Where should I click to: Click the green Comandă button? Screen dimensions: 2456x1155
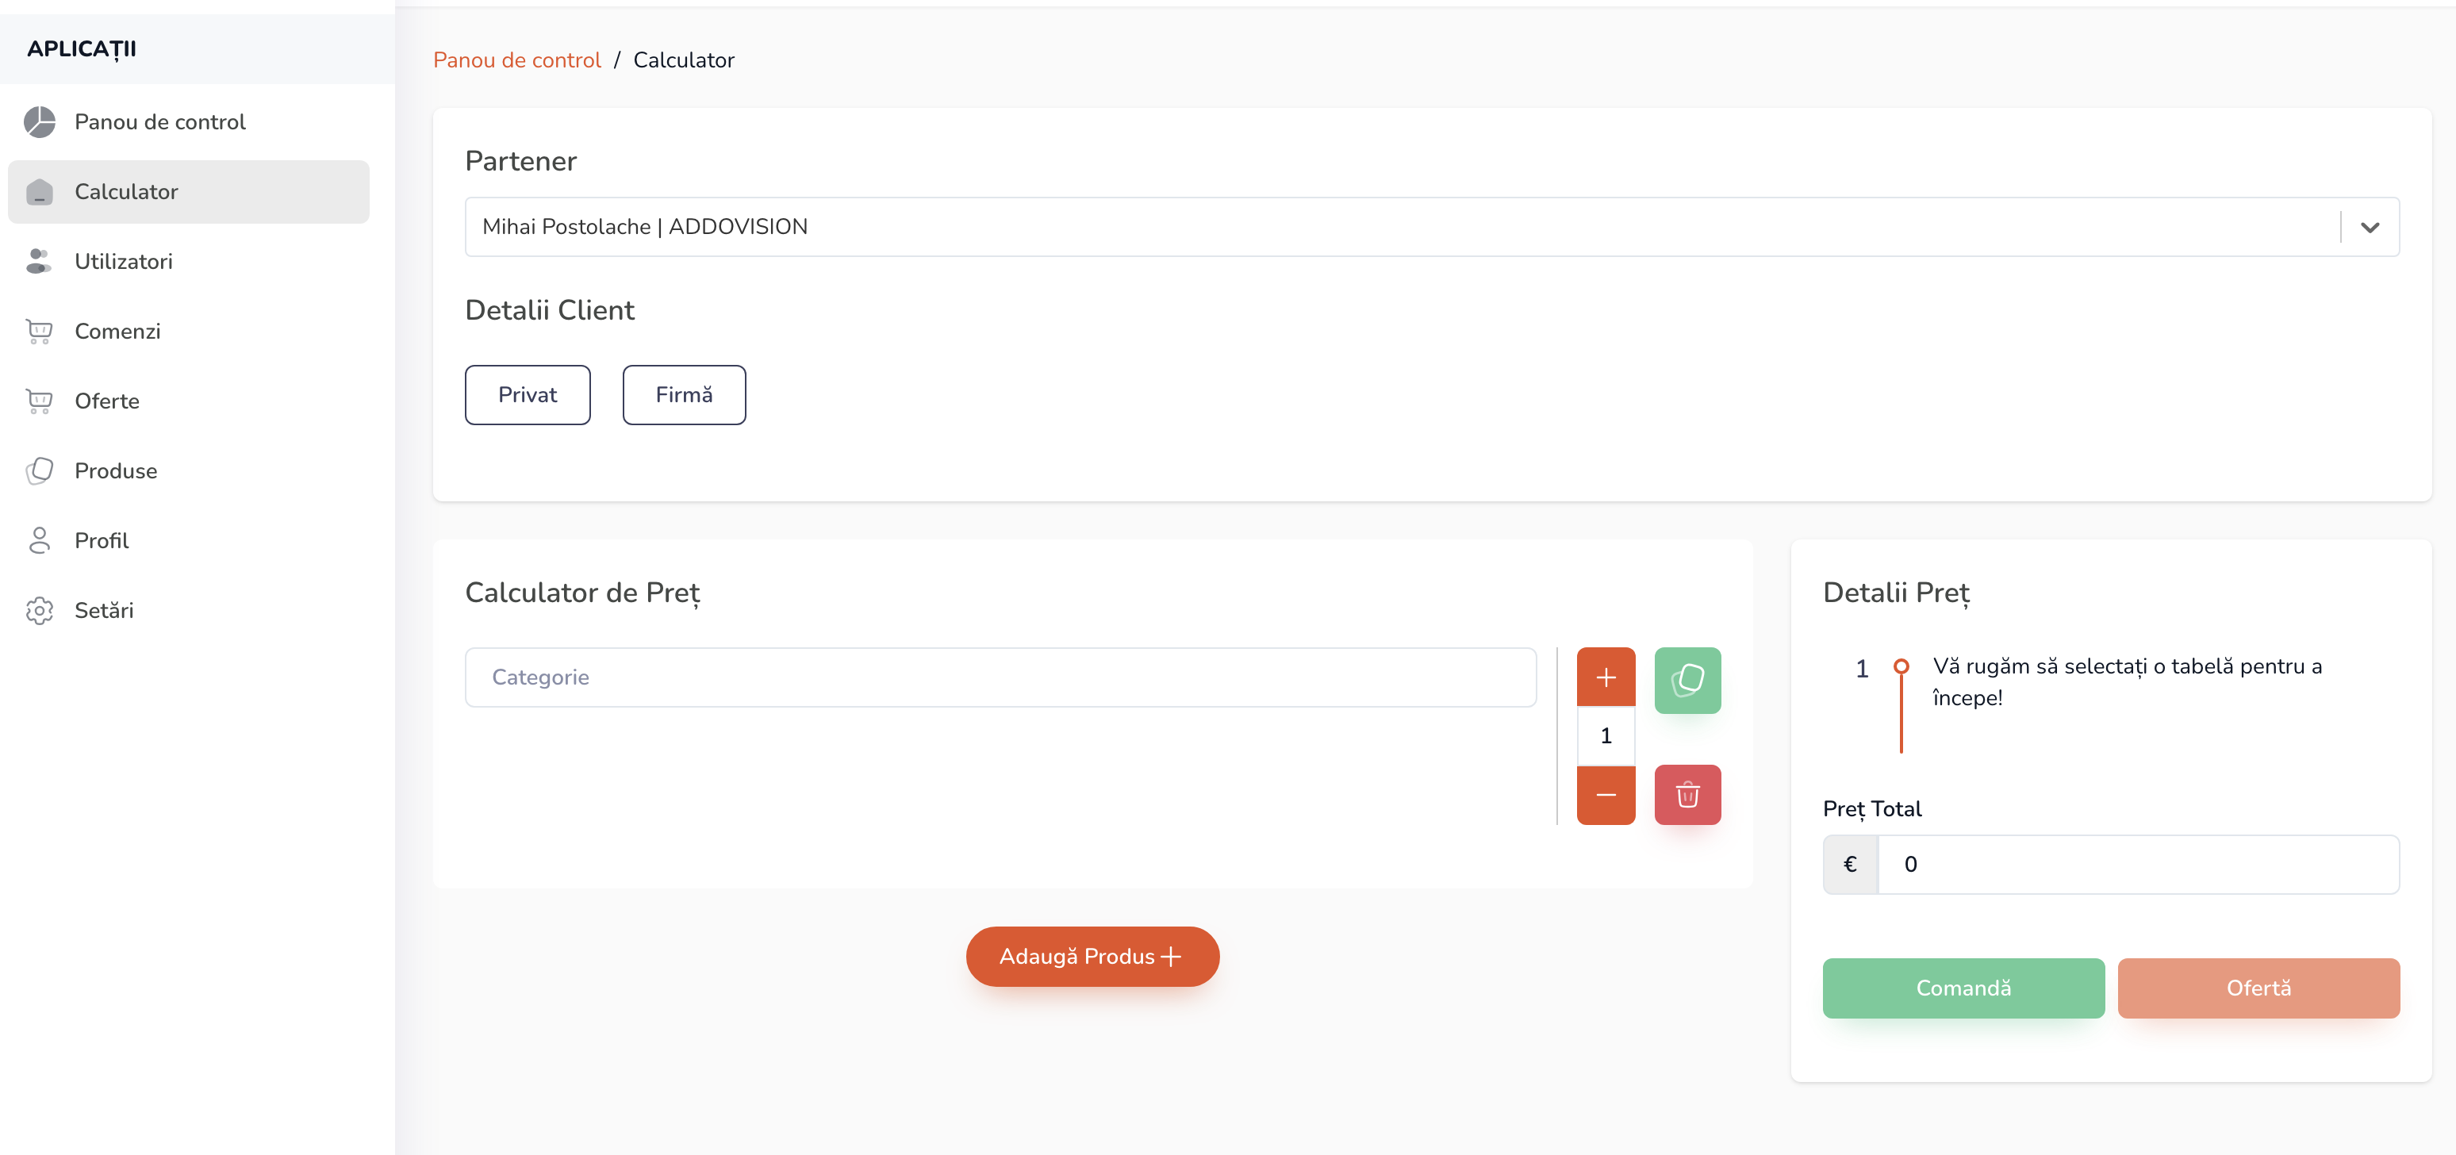1963,988
